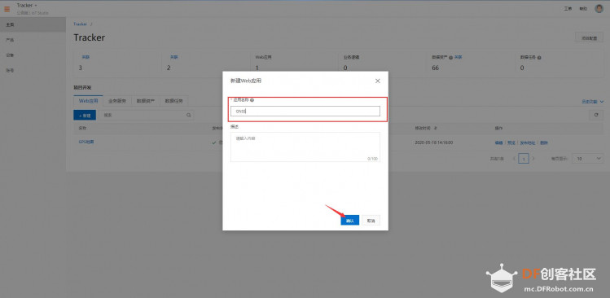The width and height of the screenshot is (610, 298).
Task: Switch to the Web应用 tab
Action: point(88,101)
